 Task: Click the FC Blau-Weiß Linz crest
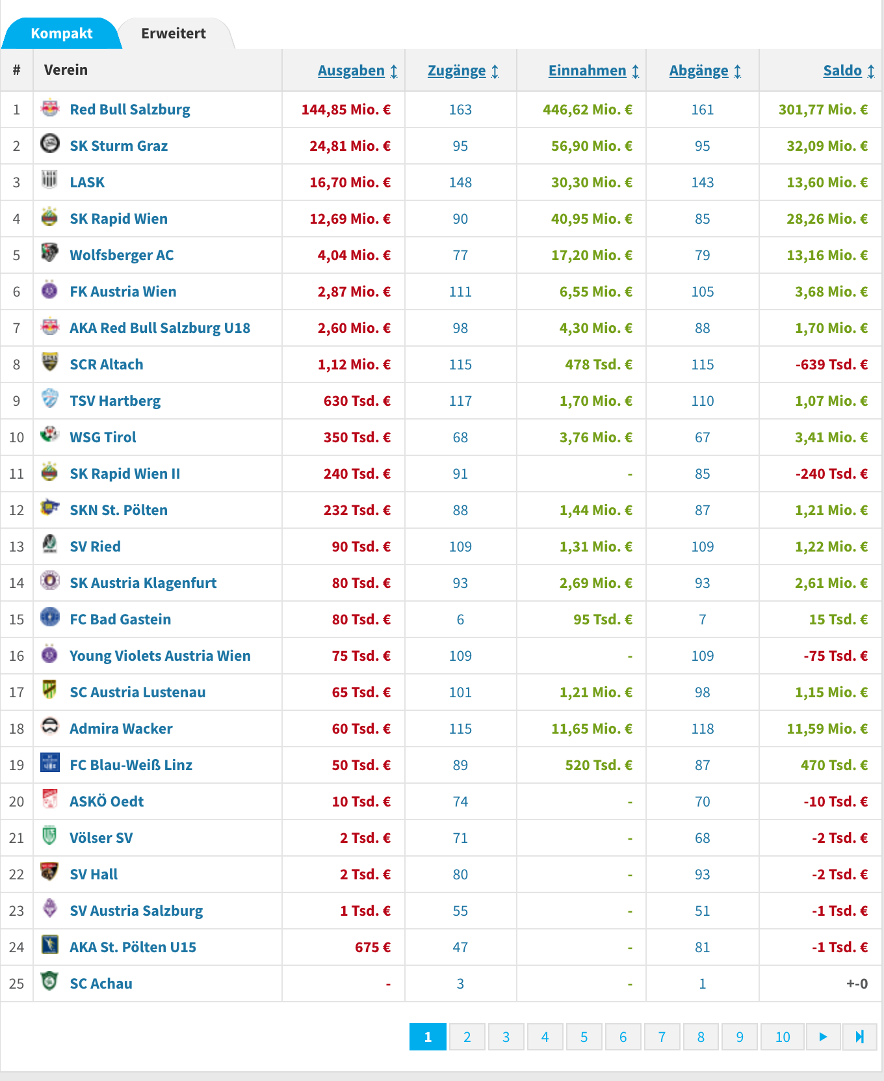(50, 763)
